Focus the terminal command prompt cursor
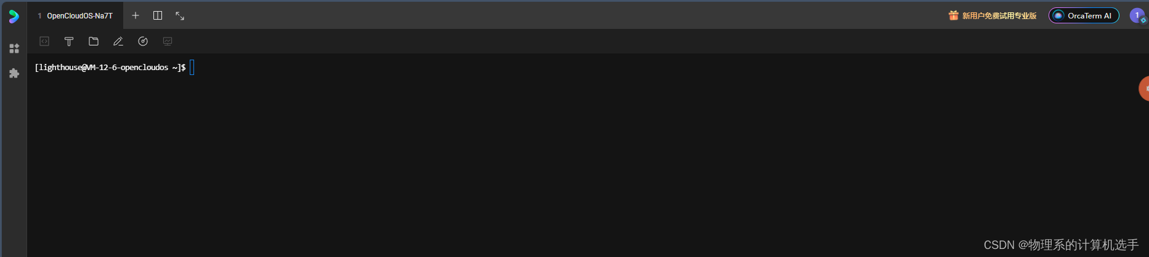 (192, 68)
